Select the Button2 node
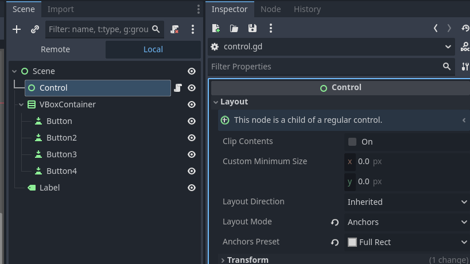470x264 pixels. tap(62, 138)
